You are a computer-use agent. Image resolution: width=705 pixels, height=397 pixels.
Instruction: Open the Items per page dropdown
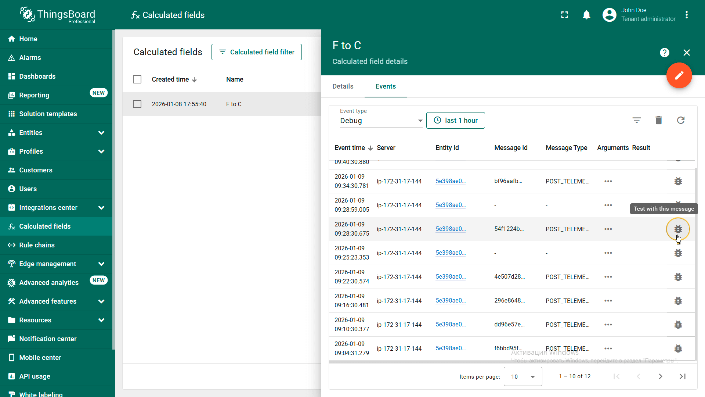tap(523, 376)
